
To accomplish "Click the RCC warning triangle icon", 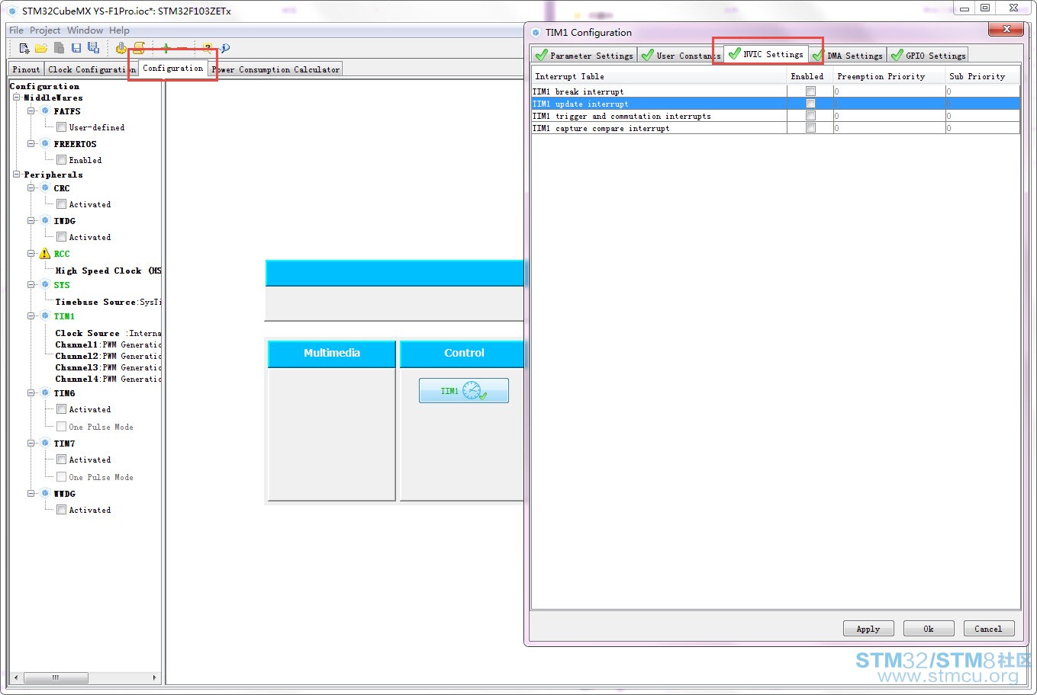I will (x=45, y=254).
